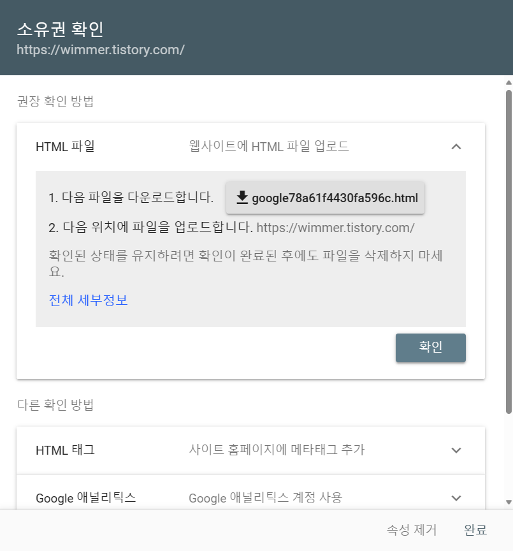Click the Google 애널리틱스 row title
This screenshot has height=551, width=513.
tap(85, 498)
